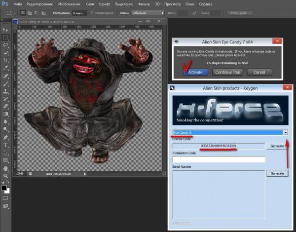This screenshot has height=232, width=296.
Task: Pick the Eraser tool
Action: click(6, 106)
